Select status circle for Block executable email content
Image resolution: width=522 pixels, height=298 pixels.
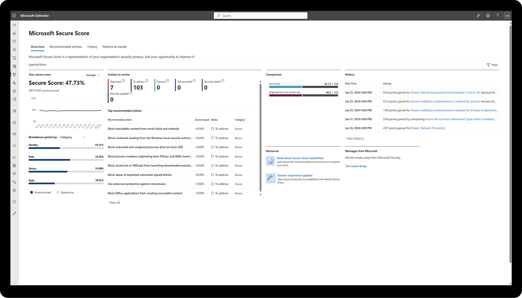pos(212,129)
